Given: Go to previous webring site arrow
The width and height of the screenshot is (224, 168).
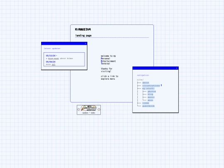Looking at the screenshot, I should pos(78,110).
